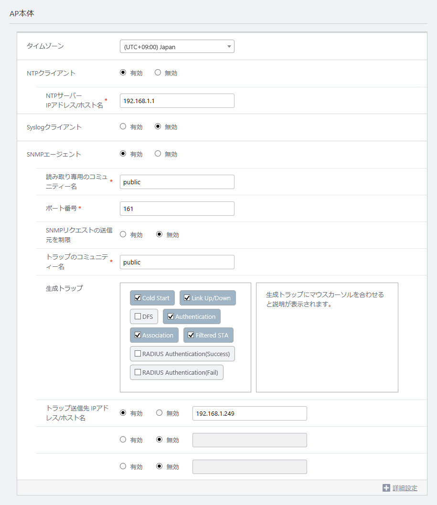Enable SNMPリクエストの送信元を制限
The width and height of the screenshot is (437, 505).
[123, 234]
